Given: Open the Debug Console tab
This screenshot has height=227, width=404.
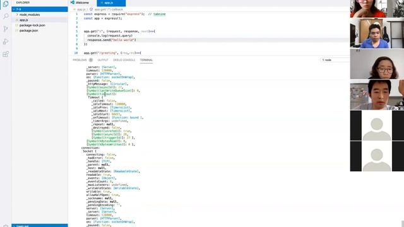Looking at the screenshot, I should [x=124, y=60].
